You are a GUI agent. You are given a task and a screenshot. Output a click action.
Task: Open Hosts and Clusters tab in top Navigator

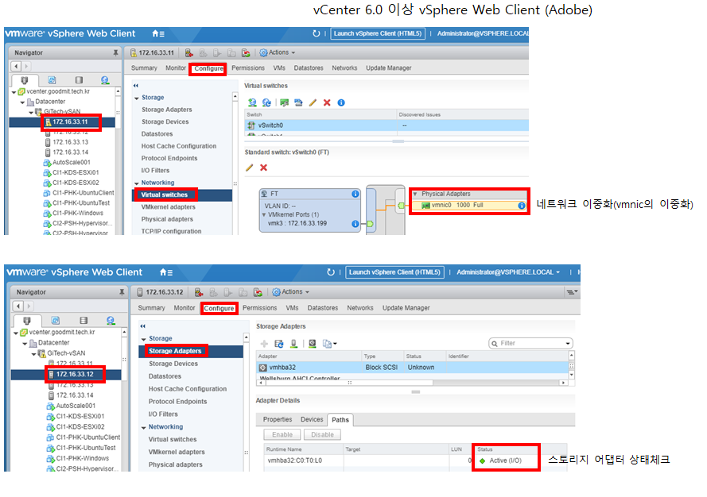pyautogui.click(x=25, y=80)
